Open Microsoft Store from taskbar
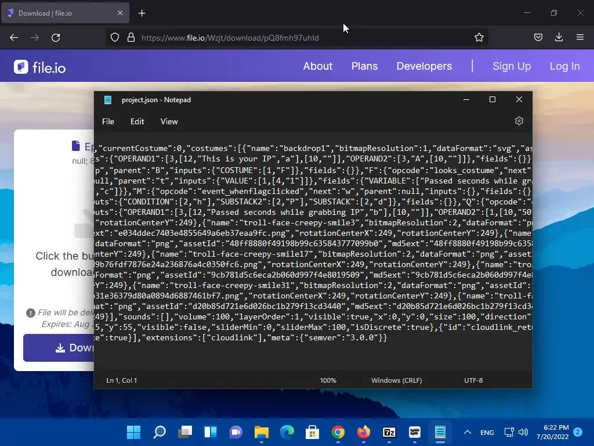This screenshot has width=594, height=446. 312,432
